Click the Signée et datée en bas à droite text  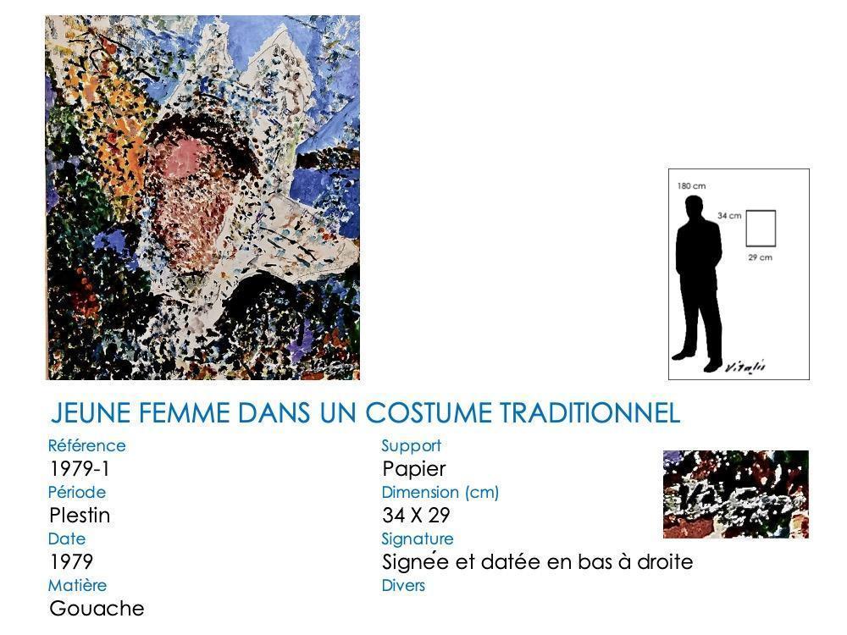pos(538,562)
